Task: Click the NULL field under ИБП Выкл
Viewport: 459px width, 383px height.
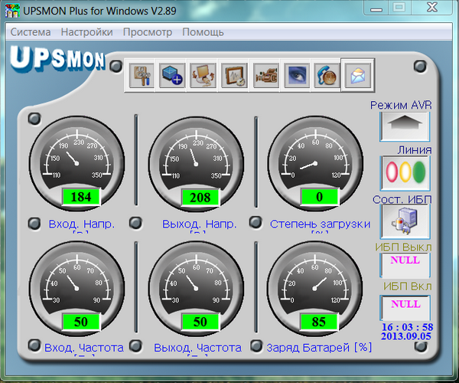Action: tap(405, 265)
